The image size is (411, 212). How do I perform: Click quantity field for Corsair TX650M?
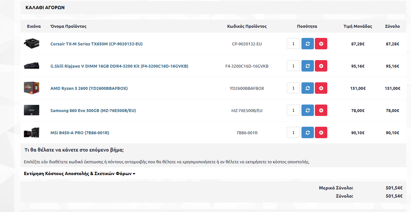pyautogui.click(x=293, y=44)
